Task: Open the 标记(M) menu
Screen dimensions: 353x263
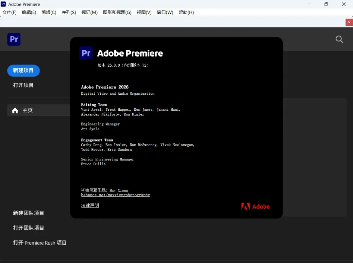Action: pyautogui.click(x=89, y=12)
